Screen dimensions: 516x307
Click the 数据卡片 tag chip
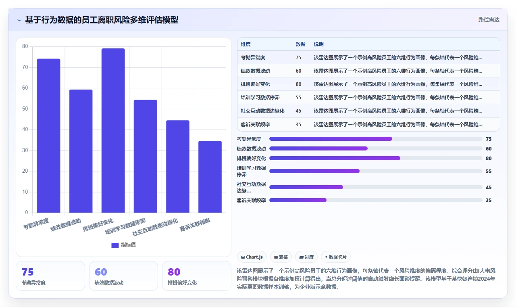point(336,257)
